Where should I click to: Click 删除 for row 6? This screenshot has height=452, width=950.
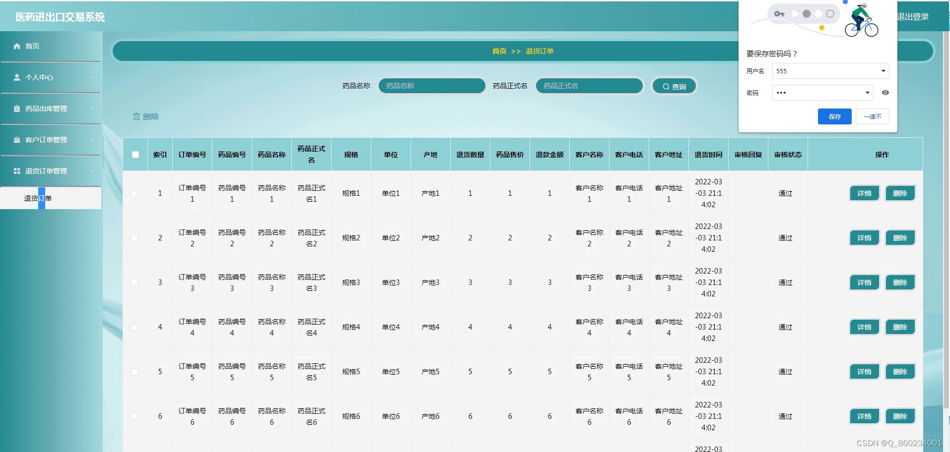coord(900,416)
